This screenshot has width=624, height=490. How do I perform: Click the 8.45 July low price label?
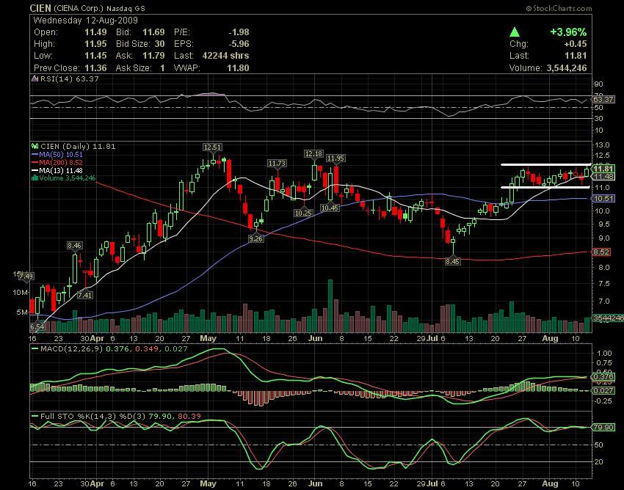coord(453,261)
